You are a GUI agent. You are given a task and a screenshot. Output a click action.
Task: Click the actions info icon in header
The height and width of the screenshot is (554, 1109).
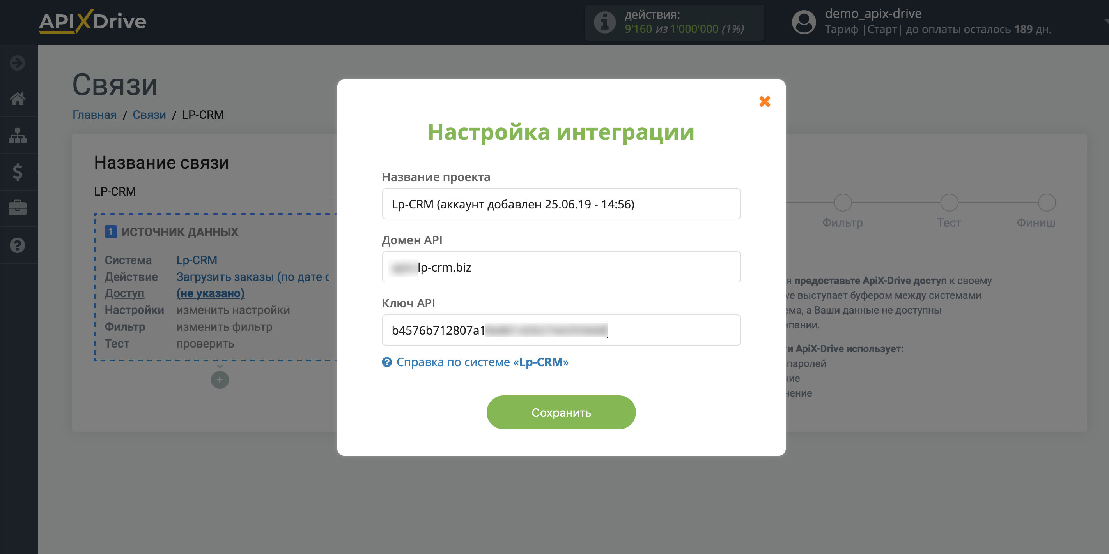(604, 22)
